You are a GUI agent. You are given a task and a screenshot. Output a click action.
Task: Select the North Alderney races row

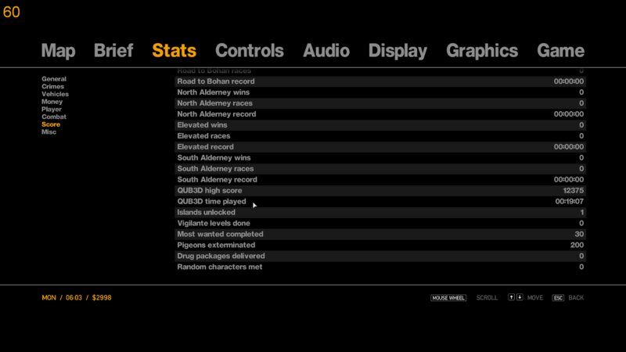(380, 103)
